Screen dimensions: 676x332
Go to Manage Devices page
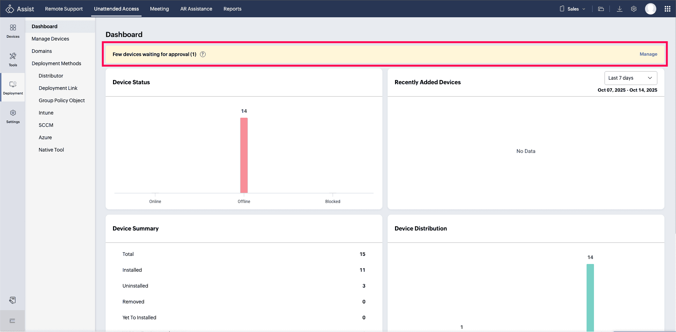(50, 39)
